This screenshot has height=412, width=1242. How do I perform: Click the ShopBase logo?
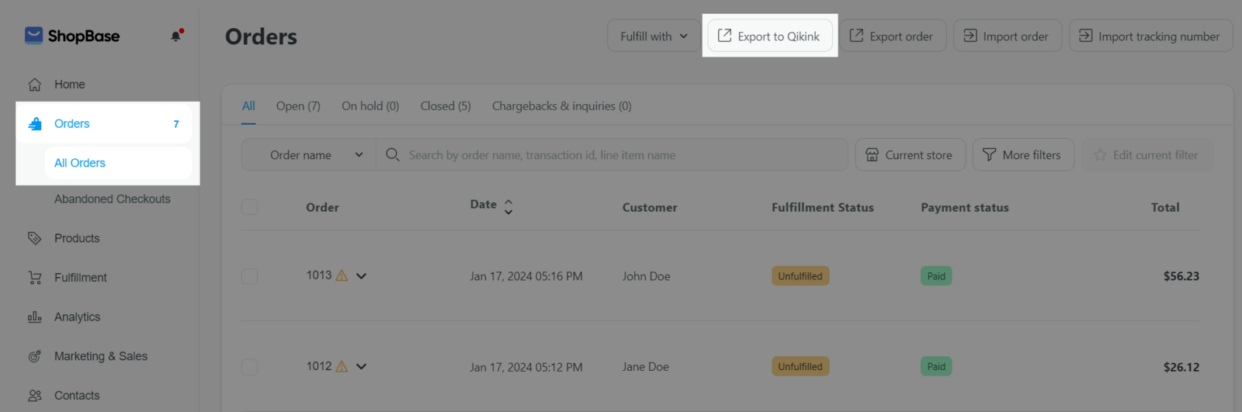(72, 36)
